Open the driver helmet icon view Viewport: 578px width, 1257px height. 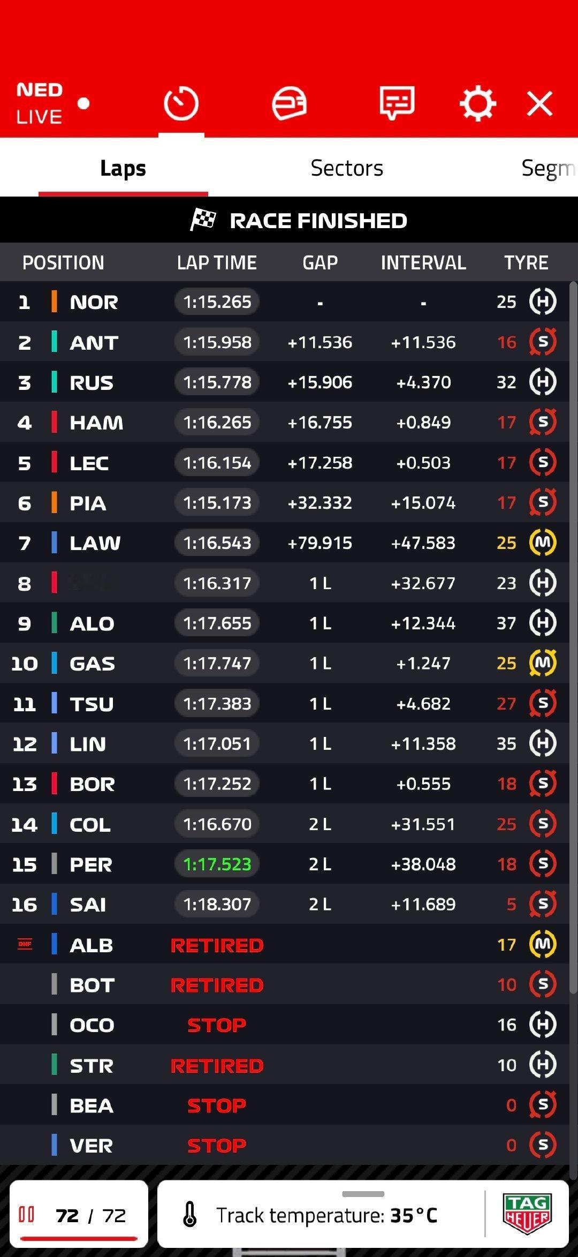289,103
